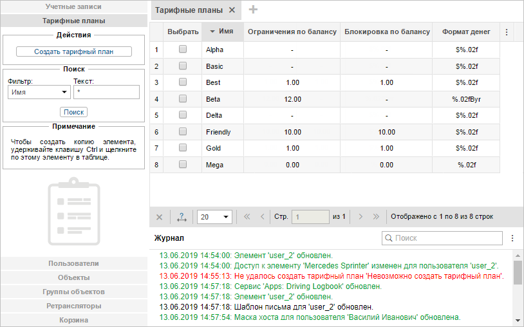Go to the next page arrow
The width and height of the screenshot is (524, 327).
point(360,217)
